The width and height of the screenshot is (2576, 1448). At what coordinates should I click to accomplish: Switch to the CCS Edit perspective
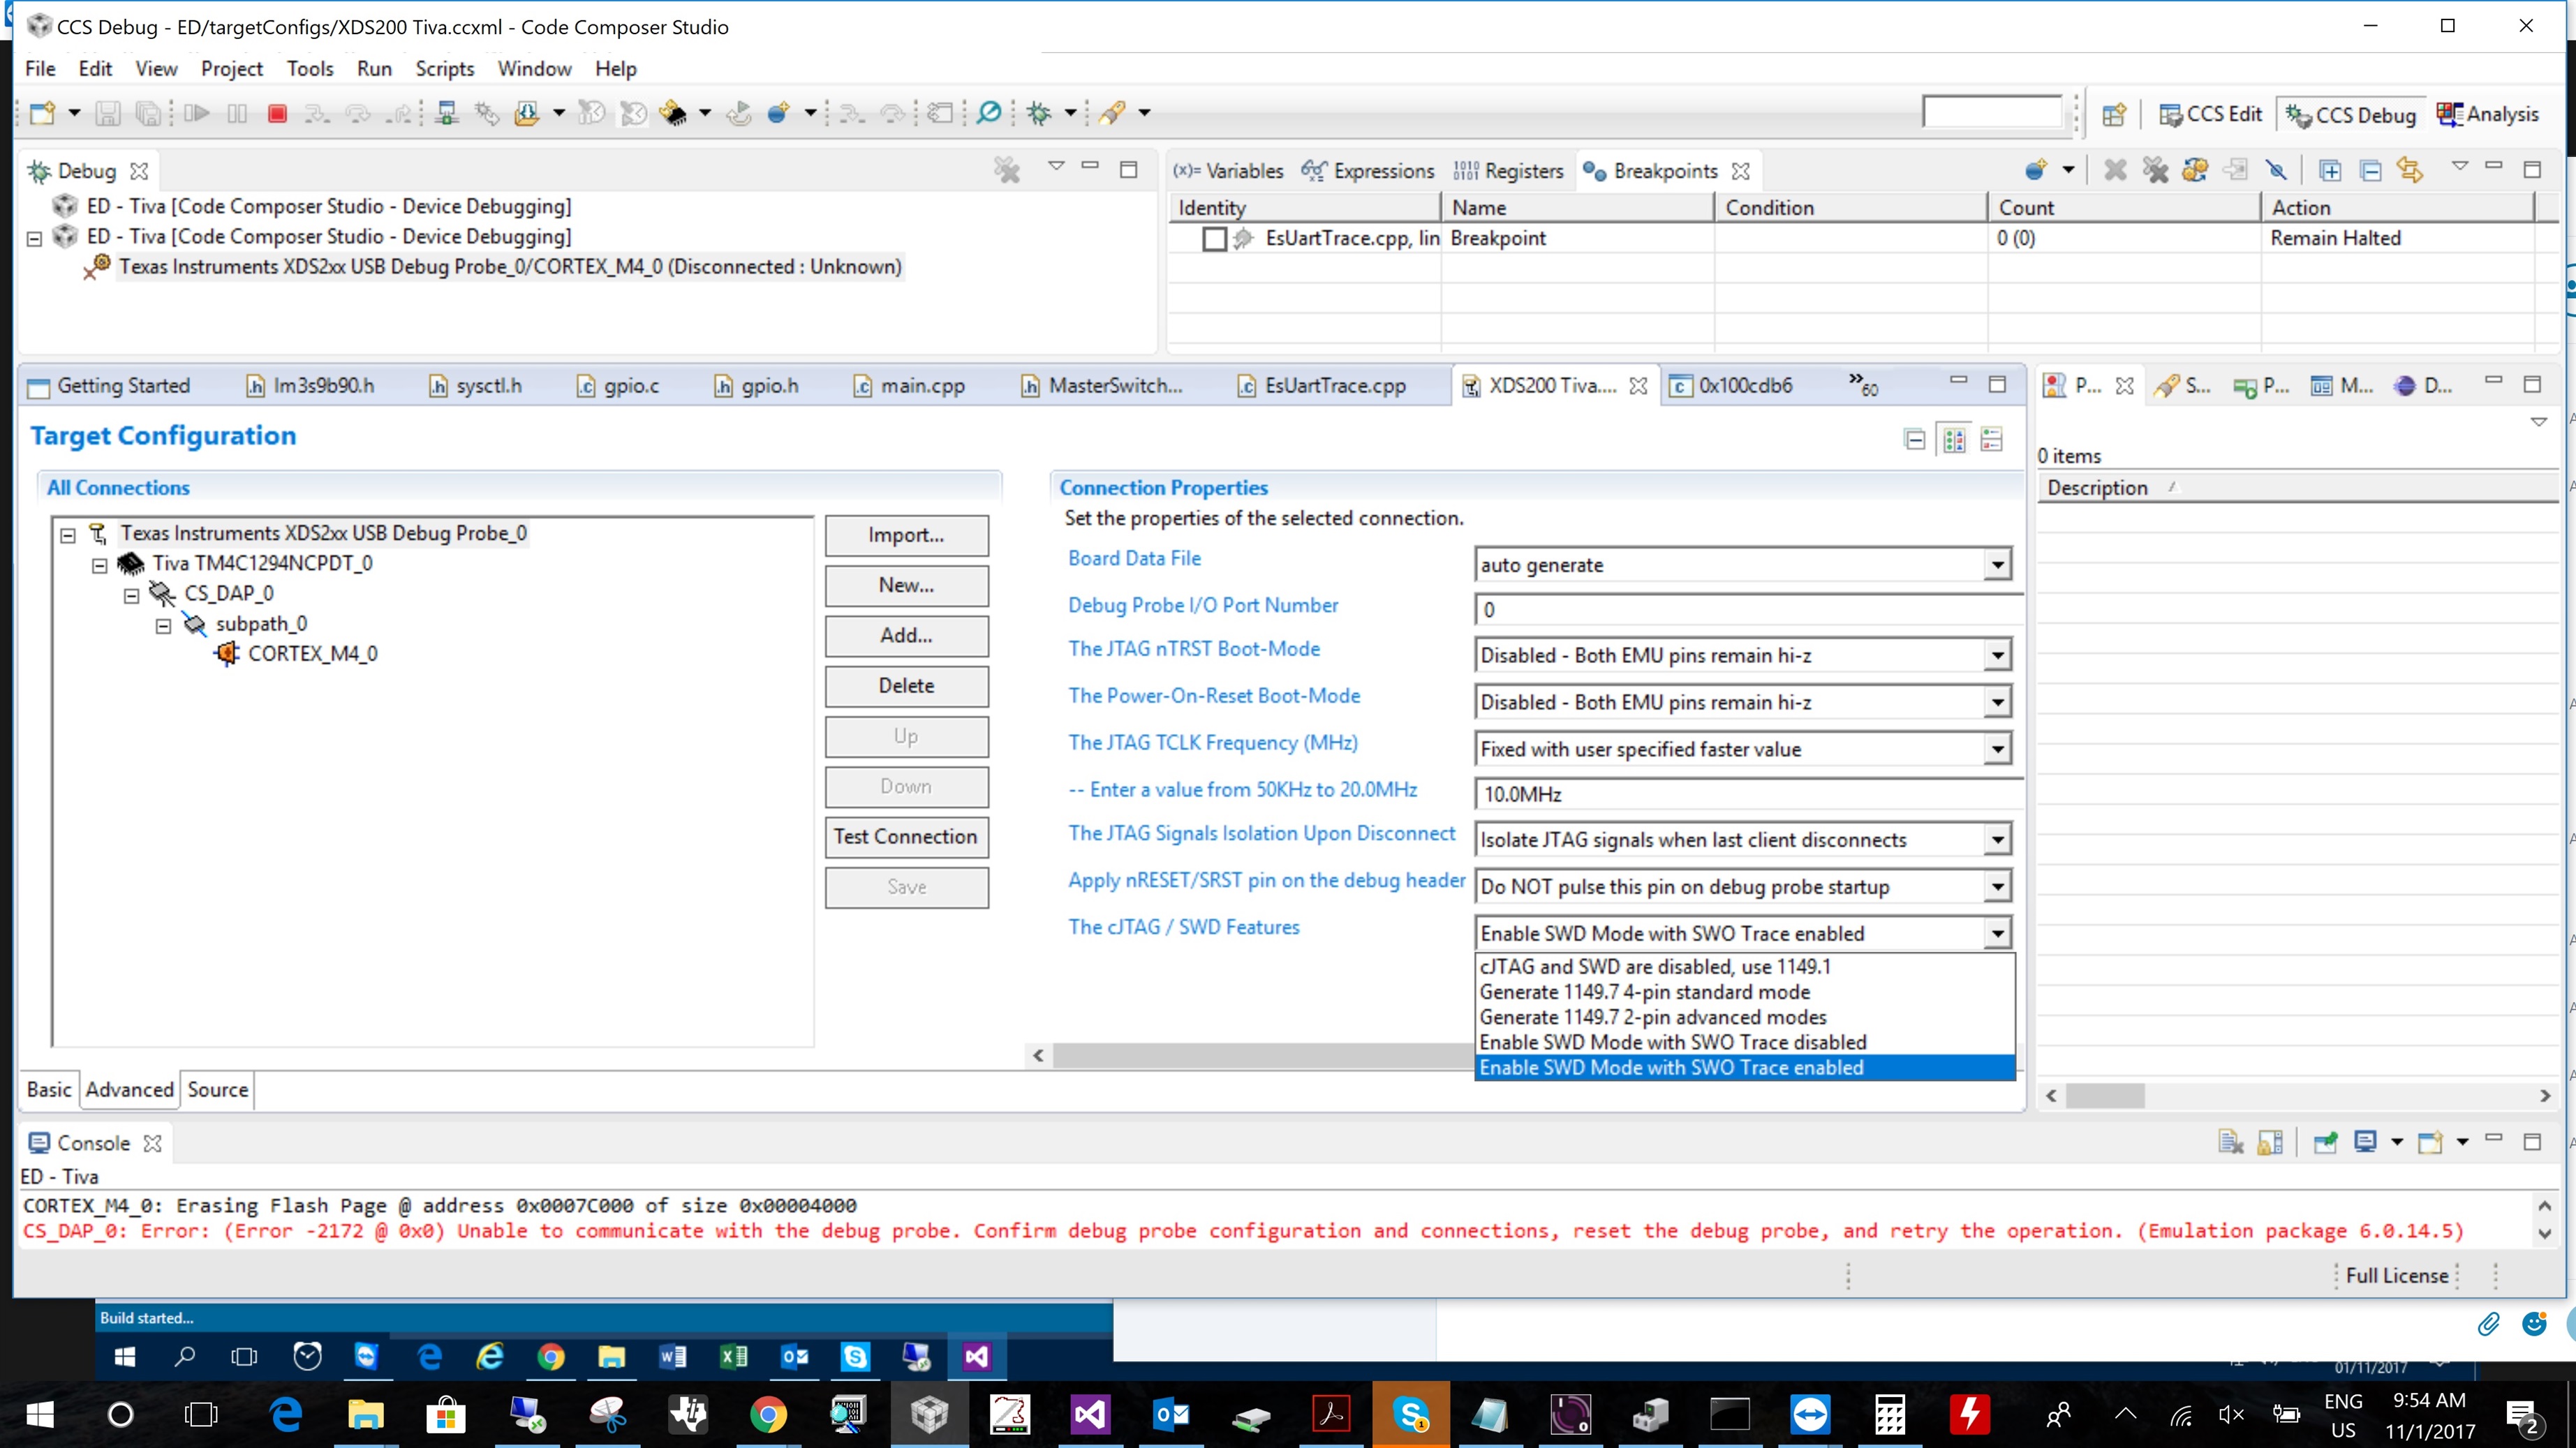pyautogui.click(x=2210, y=115)
